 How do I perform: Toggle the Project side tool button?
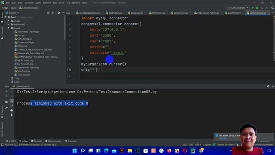(x=2, y=17)
